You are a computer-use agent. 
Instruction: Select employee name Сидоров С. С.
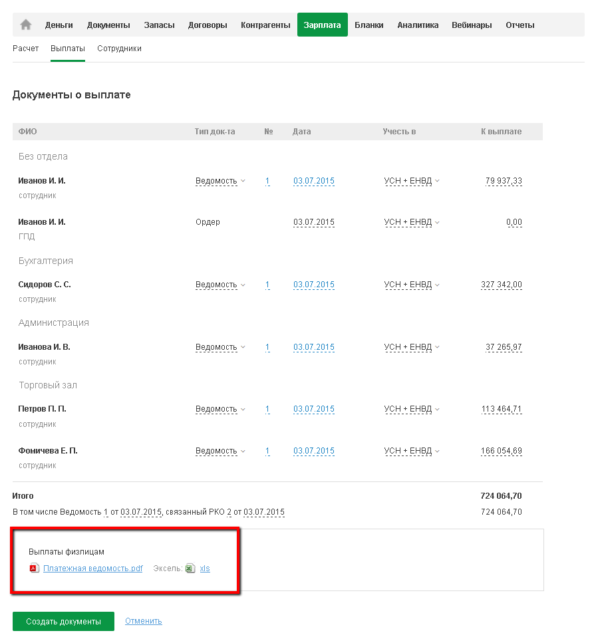click(45, 285)
